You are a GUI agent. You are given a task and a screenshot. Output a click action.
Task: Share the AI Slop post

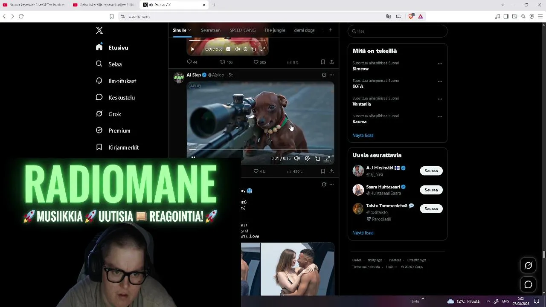tap(331, 171)
